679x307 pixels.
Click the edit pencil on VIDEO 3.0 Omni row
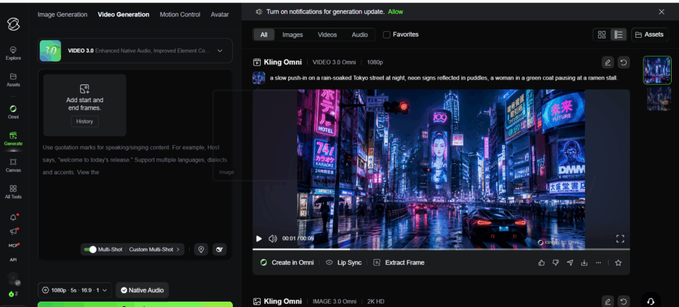click(607, 62)
